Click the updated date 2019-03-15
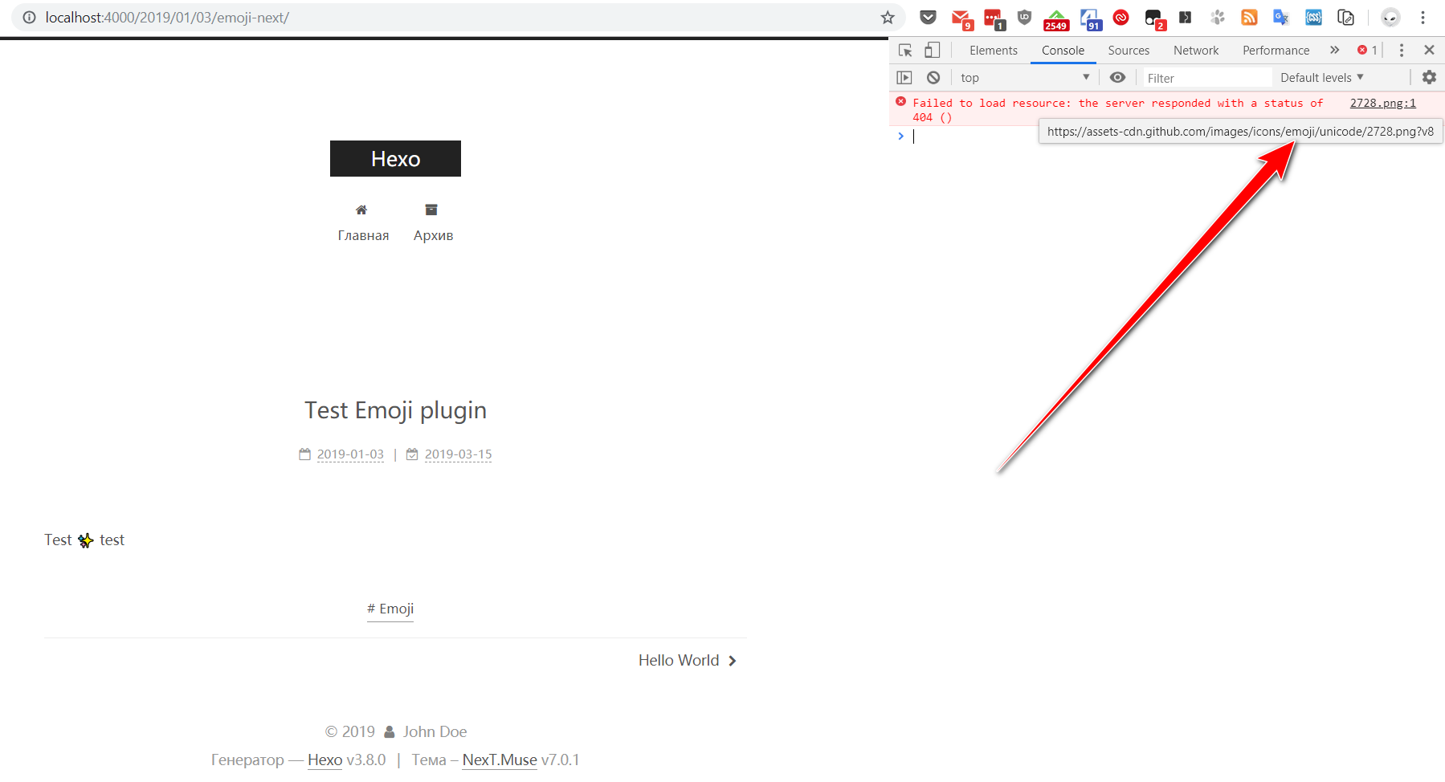The width and height of the screenshot is (1445, 782). click(458, 454)
